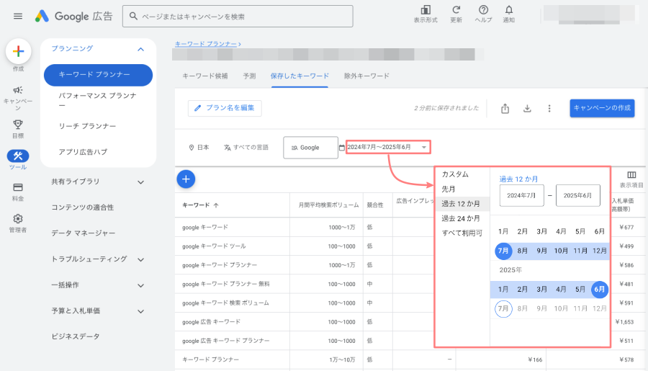Open コンテンツの適合性 in the sidebar
The image size is (648, 371).
tap(82, 207)
